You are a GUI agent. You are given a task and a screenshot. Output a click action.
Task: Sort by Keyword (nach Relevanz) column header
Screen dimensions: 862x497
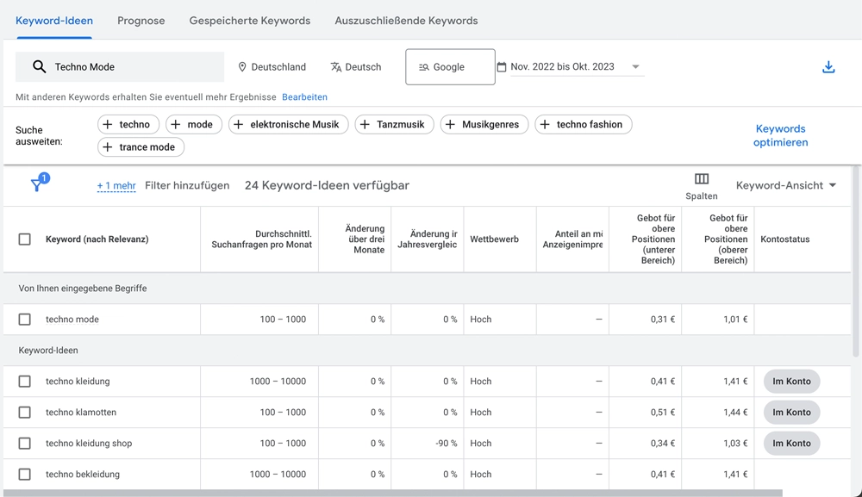pos(97,239)
